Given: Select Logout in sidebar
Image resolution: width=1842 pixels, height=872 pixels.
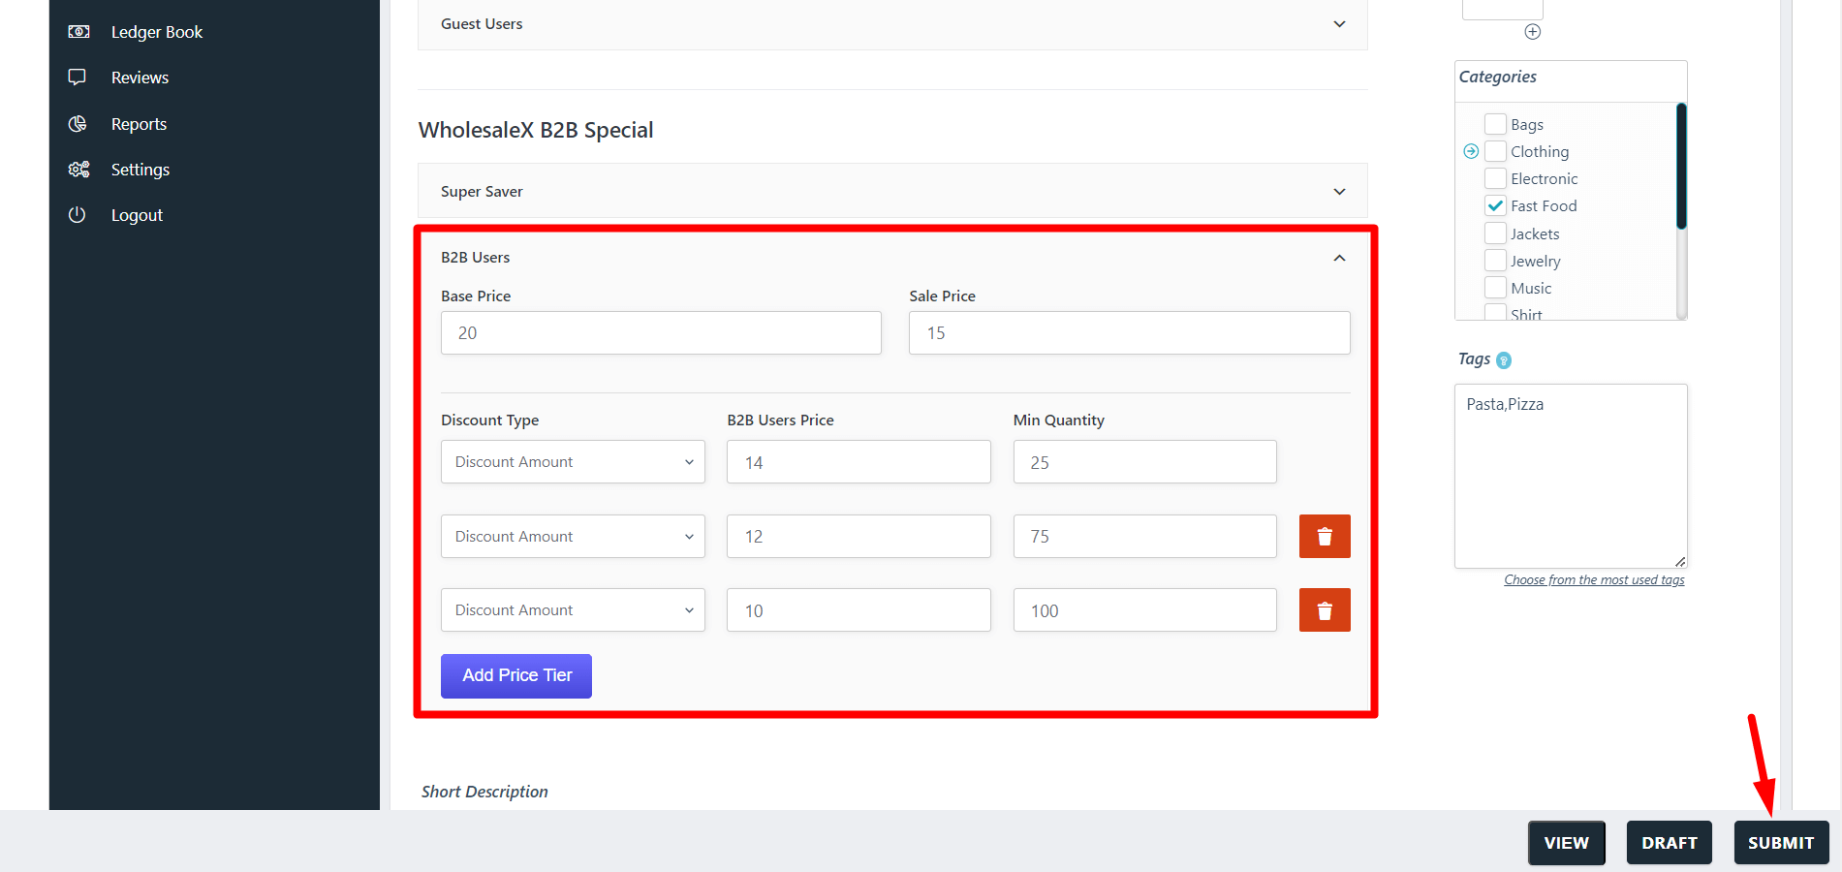Looking at the screenshot, I should 137,215.
